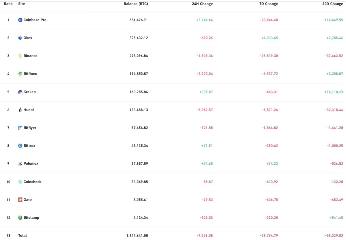
Task: Click the Coinbase Pro logo icon
Action: pyautogui.click(x=20, y=20)
